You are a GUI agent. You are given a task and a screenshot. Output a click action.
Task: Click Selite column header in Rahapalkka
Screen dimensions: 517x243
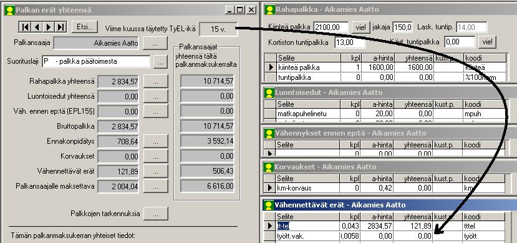point(309,58)
